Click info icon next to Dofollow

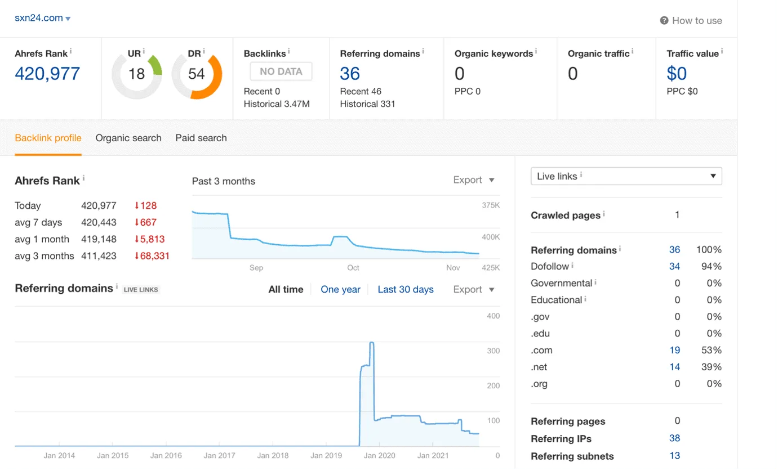pyautogui.click(x=572, y=265)
